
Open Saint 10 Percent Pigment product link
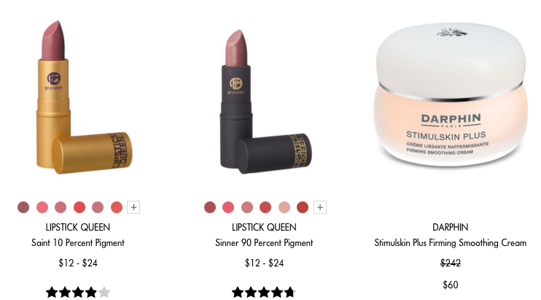(78, 242)
